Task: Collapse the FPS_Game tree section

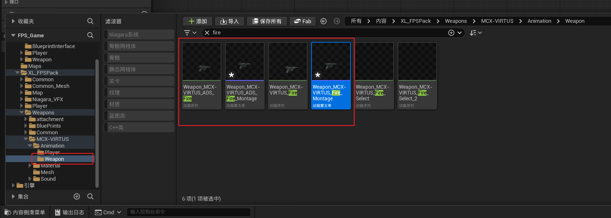Action: [x=13, y=35]
